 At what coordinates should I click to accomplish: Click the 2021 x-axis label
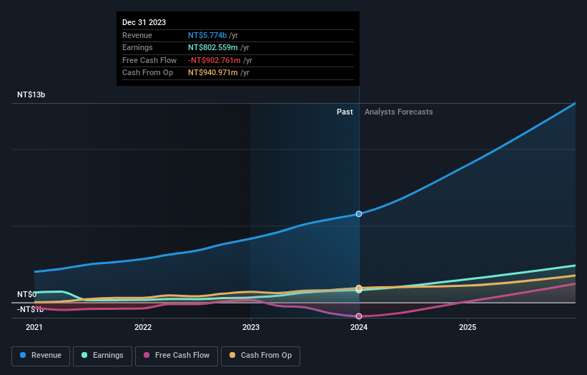pyautogui.click(x=34, y=328)
